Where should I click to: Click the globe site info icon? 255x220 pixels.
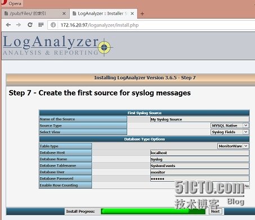(53, 25)
